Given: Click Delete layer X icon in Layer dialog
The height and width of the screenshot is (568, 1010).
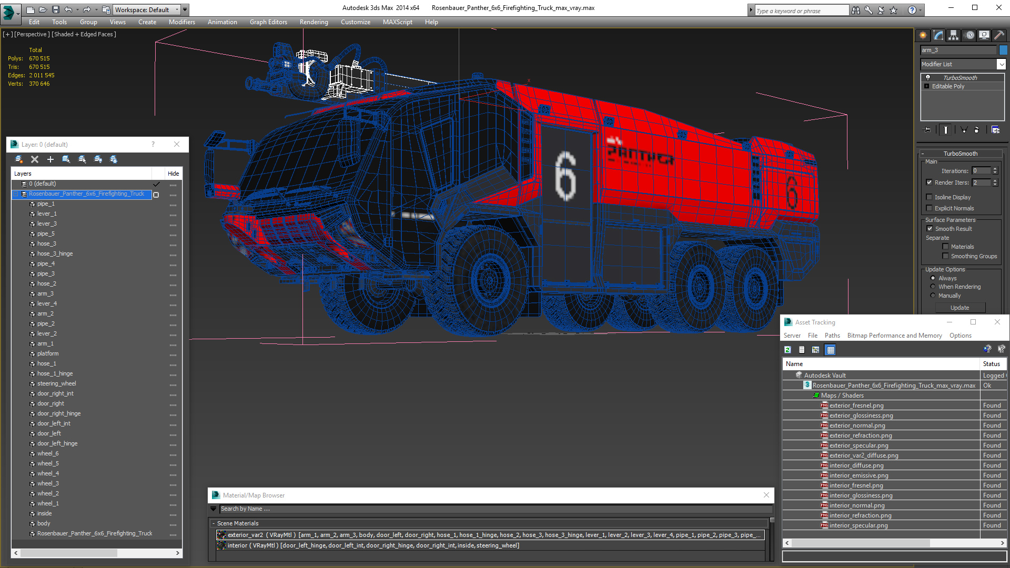Looking at the screenshot, I should (x=35, y=159).
